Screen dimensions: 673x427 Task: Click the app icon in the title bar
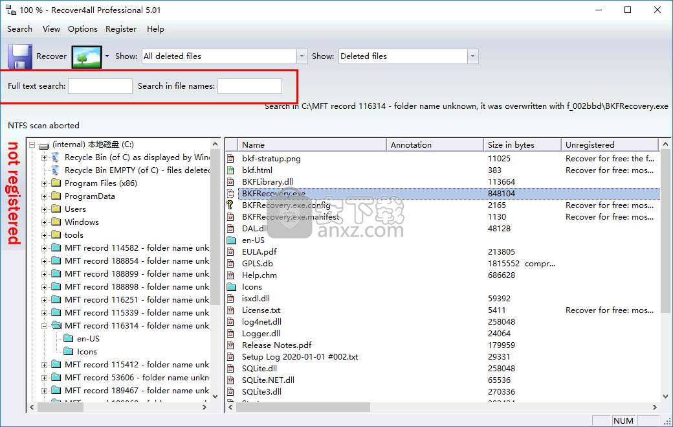(x=11, y=10)
